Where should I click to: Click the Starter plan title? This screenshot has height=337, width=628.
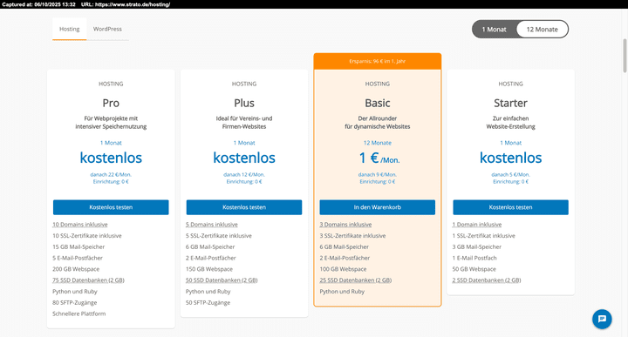pos(510,103)
